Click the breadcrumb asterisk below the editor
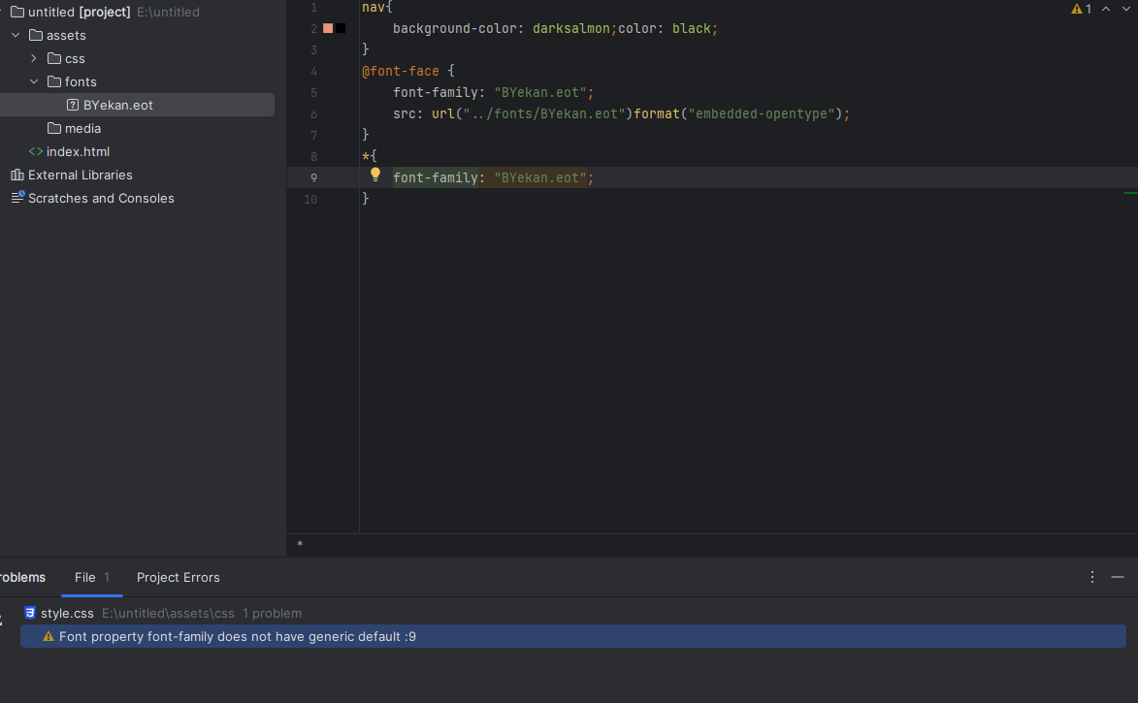This screenshot has height=703, width=1138. coord(300,545)
